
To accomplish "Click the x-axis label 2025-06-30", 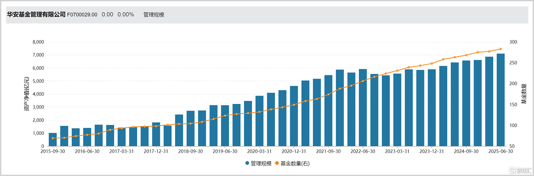I will [501, 151].
